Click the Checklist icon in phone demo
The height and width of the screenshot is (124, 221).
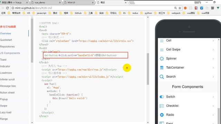tap(162, 106)
